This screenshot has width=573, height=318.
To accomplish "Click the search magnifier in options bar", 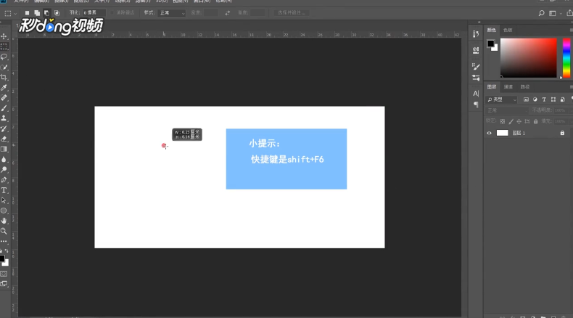I will pyautogui.click(x=541, y=13).
